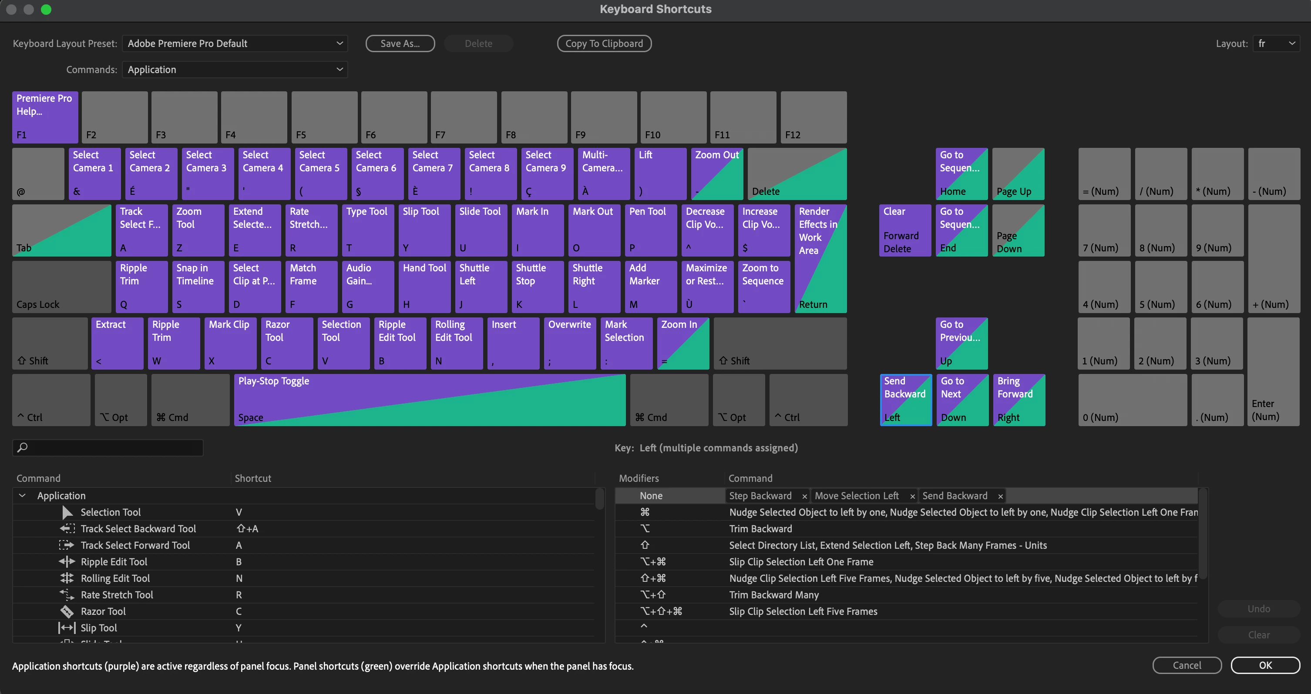Click the Selection Tool arrow icon
Image resolution: width=1311 pixels, height=694 pixels.
point(67,512)
